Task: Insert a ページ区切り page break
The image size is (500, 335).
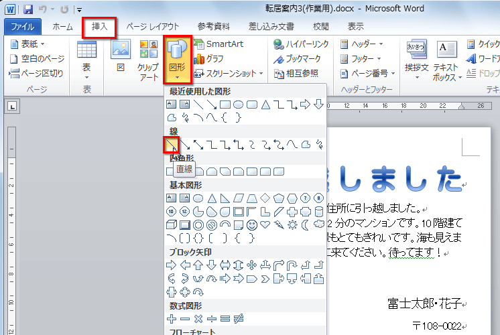Action: pos(36,74)
